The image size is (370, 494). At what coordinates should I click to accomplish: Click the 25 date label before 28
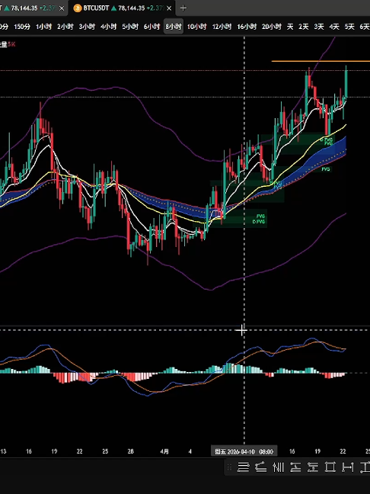pyautogui.click(x=105, y=451)
